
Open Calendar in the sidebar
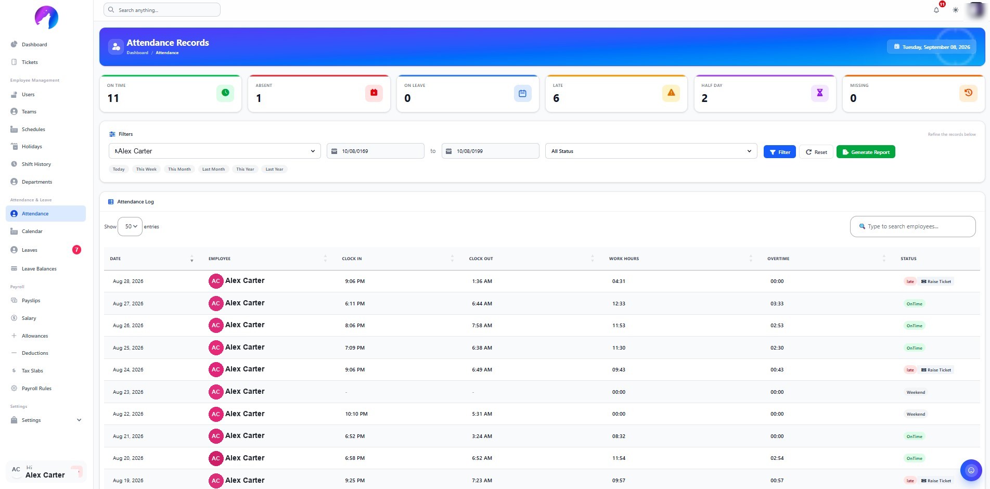(x=46, y=231)
